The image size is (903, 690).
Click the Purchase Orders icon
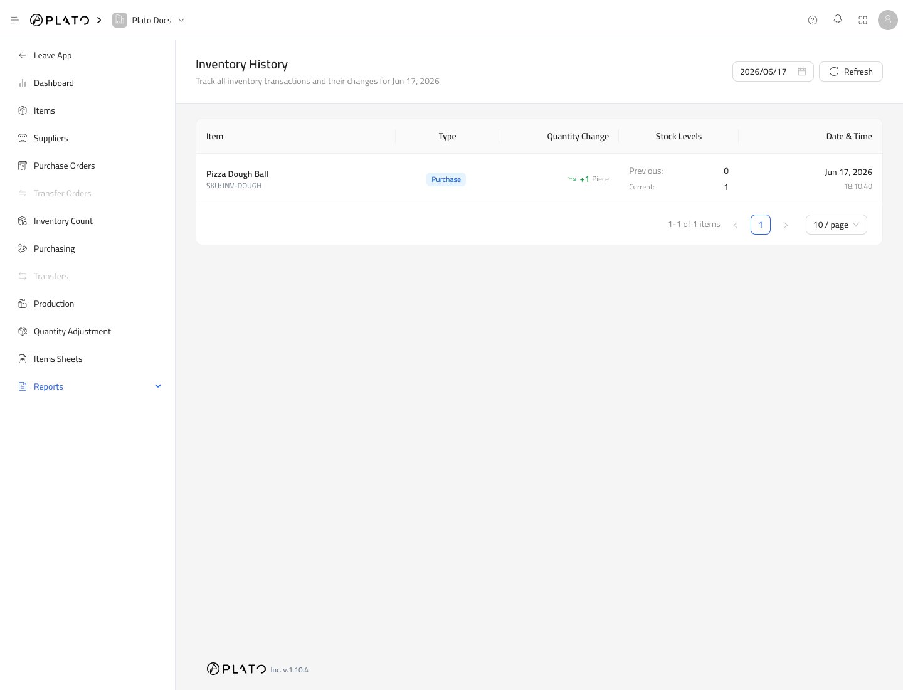pos(23,166)
